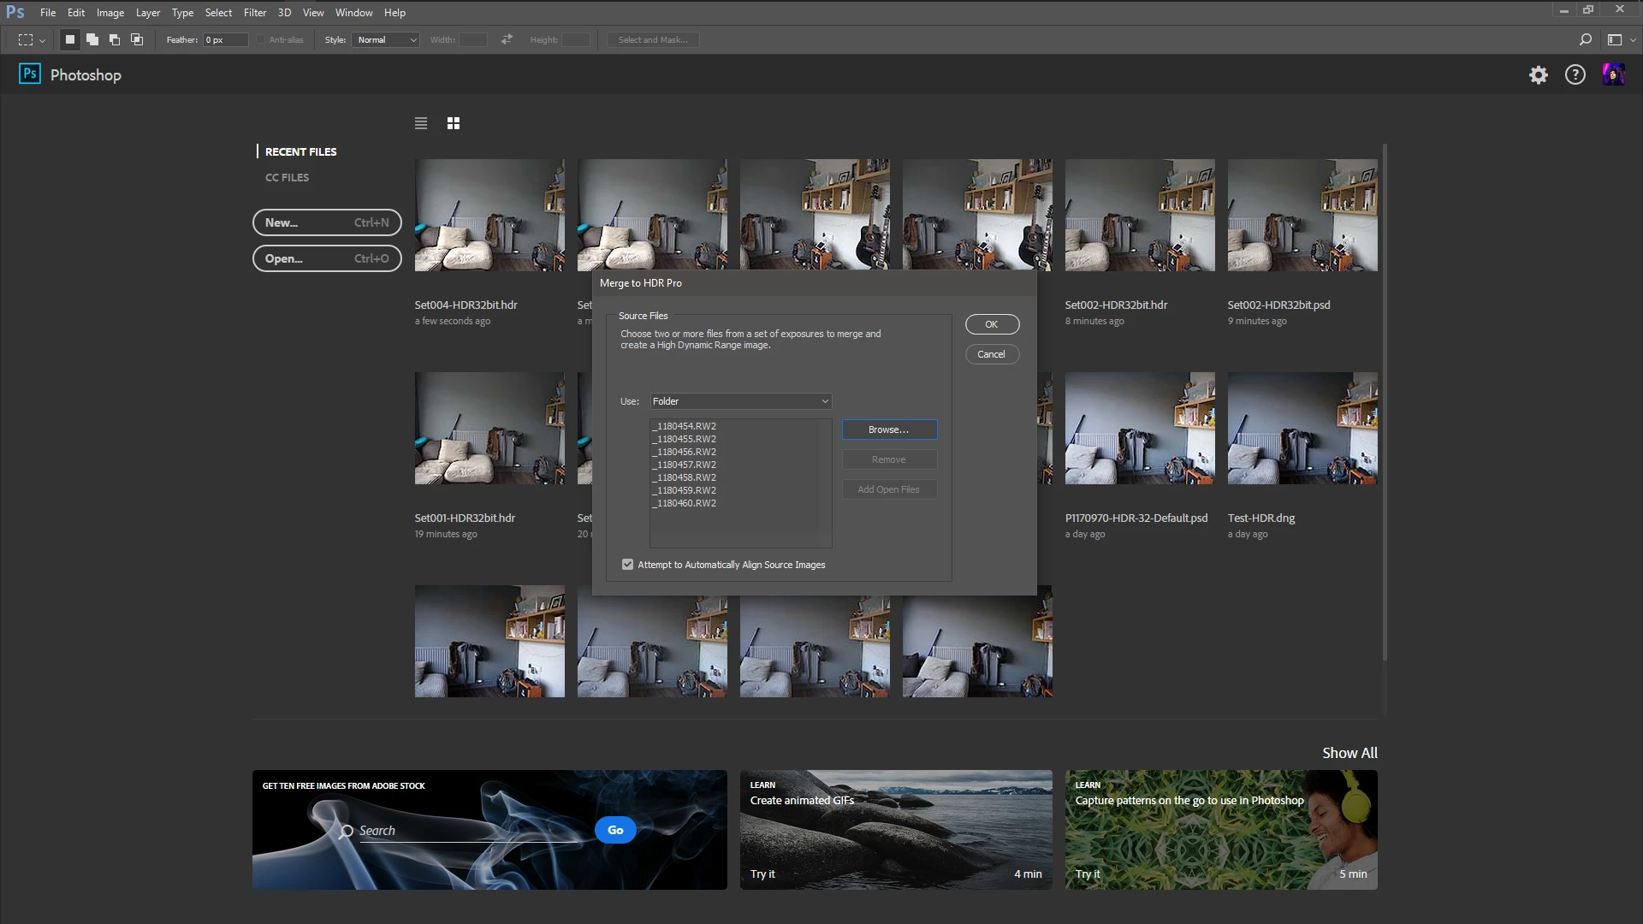
Task: Open the CC FILES tab
Action: (x=287, y=177)
